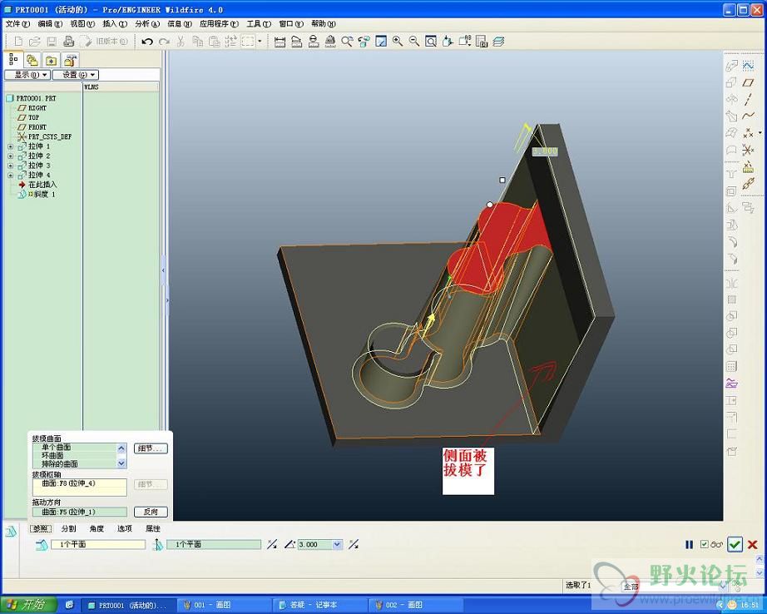
Task: Toggle the feature preview checkbox
Action: (704, 544)
